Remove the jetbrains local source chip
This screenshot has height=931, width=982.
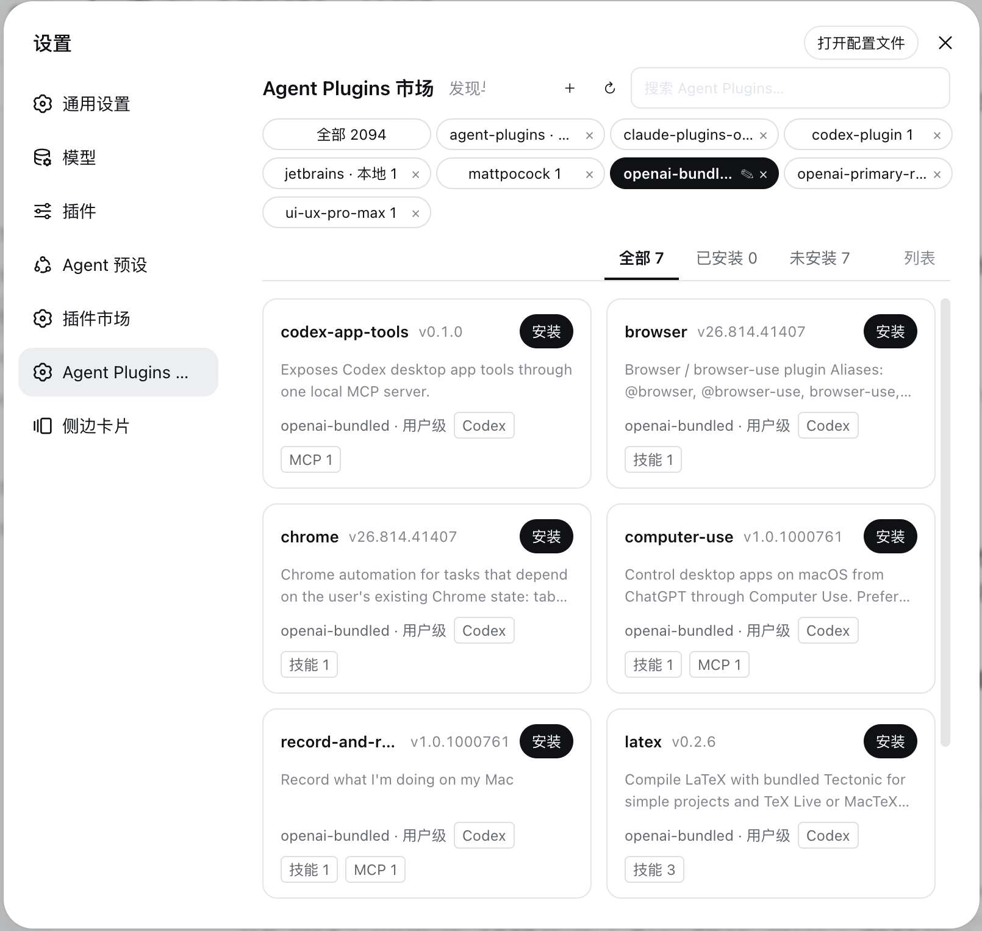[x=415, y=174]
